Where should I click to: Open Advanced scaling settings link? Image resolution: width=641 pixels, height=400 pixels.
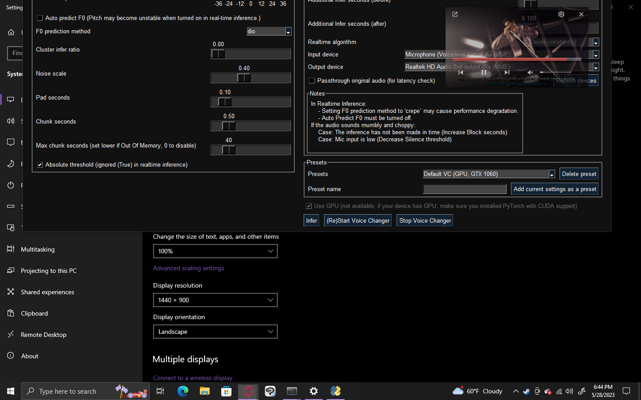(188, 268)
